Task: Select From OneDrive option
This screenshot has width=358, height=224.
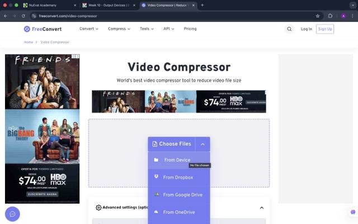Action: point(179,212)
